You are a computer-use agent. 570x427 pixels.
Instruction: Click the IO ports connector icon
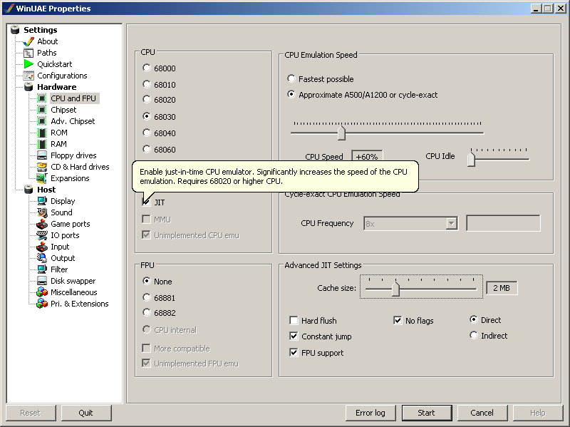[x=42, y=235]
